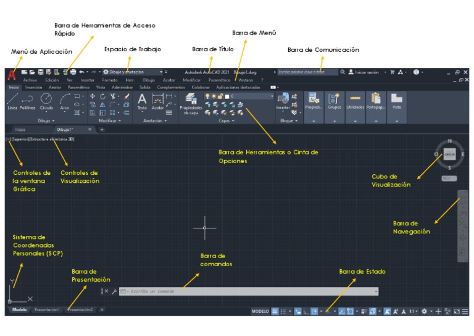The width and height of the screenshot is (474, 336).
Task: Expand the Dibujo panel flyout
Action: (46, 121)
